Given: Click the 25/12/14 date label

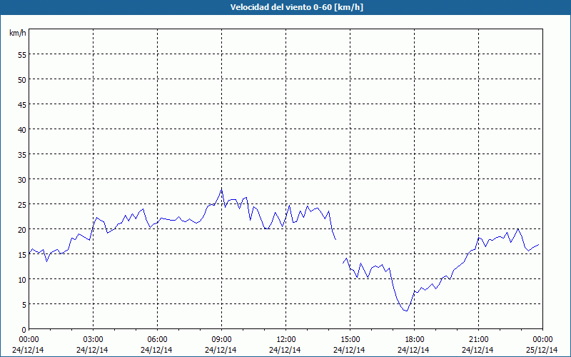Looking at the screenshot, I should pyautogui.click(x=542, y=350).
